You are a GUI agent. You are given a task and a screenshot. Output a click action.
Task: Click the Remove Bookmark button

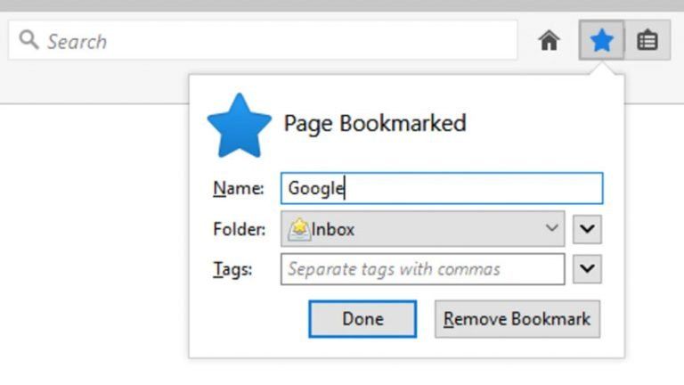(517, 319)
